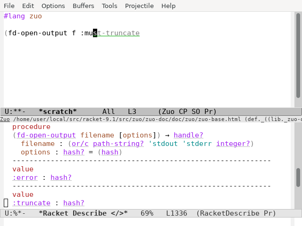302x226 pixels.
Task: Click *Racket Describe </>* buffer name
Action: [83, 213]
